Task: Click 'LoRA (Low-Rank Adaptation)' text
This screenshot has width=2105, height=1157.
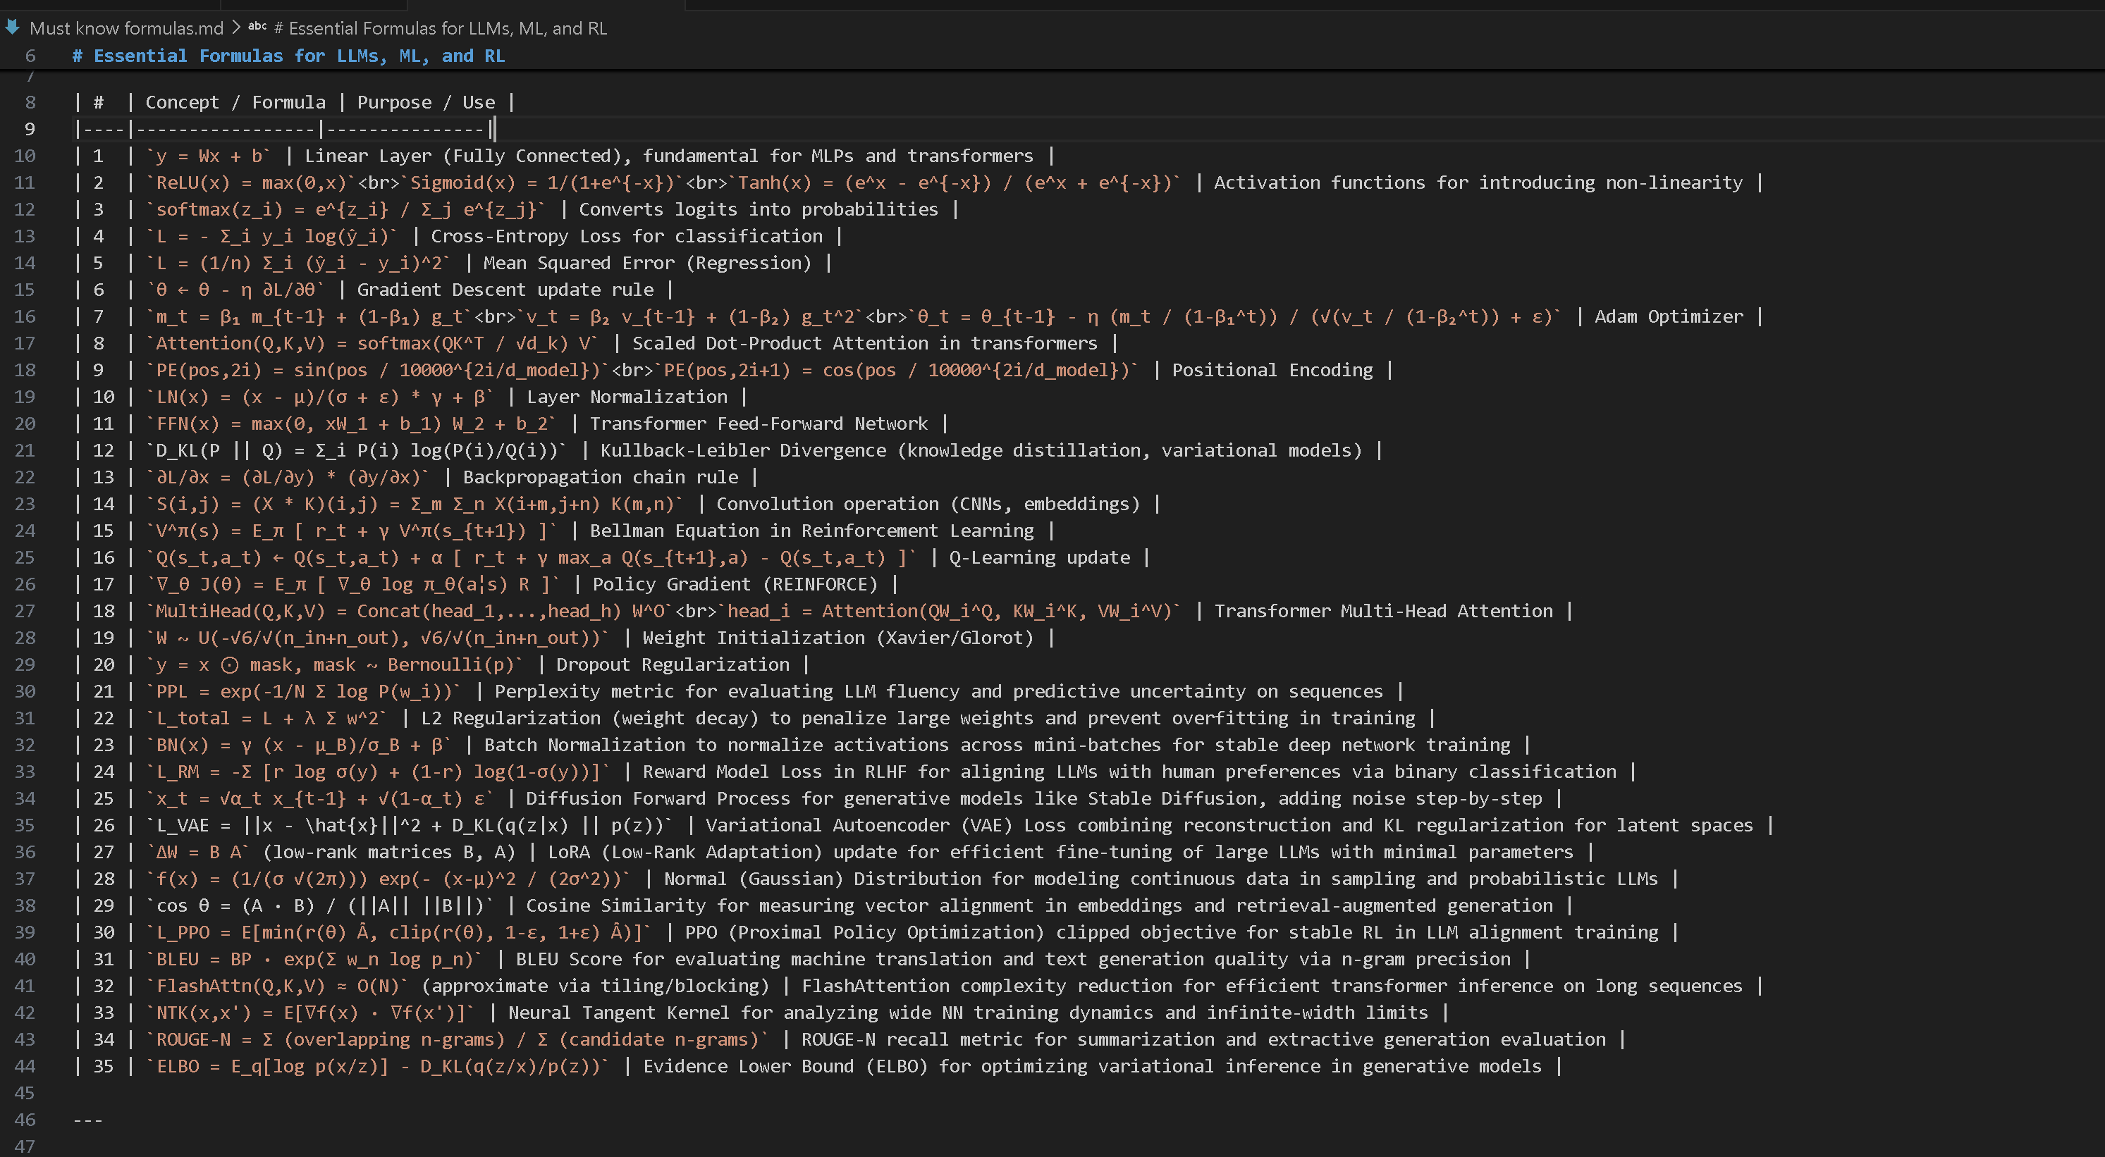Action: click(x=685, y=853)
